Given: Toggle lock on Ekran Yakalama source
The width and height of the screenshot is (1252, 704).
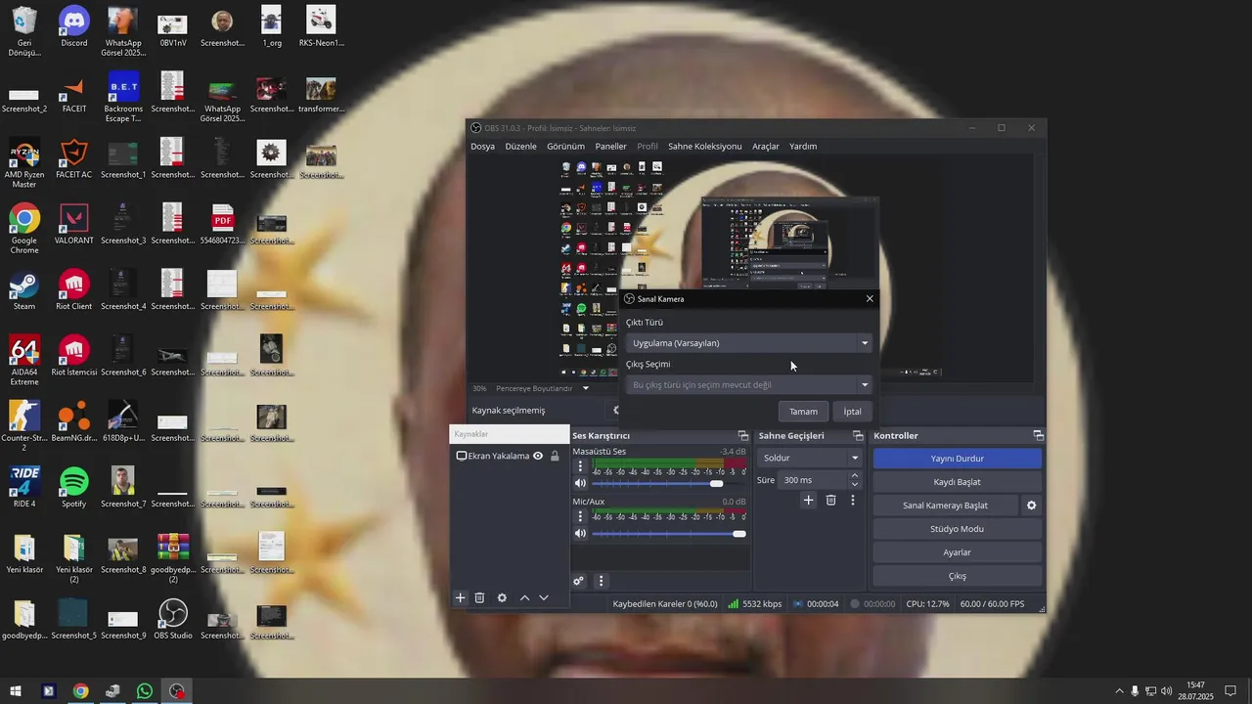Looking at the screenshot, I should tap(555, 456).
